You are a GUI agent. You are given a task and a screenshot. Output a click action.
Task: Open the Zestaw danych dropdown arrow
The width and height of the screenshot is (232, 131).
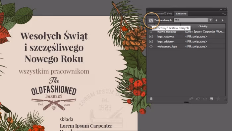point(210,20)
